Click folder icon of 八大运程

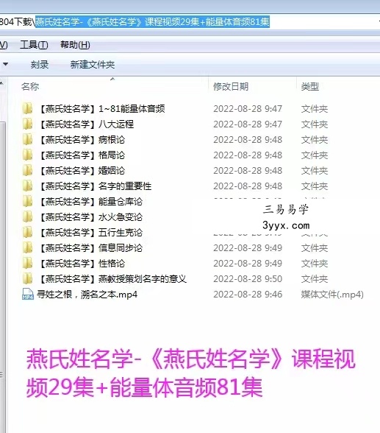(x=27, y=124)
